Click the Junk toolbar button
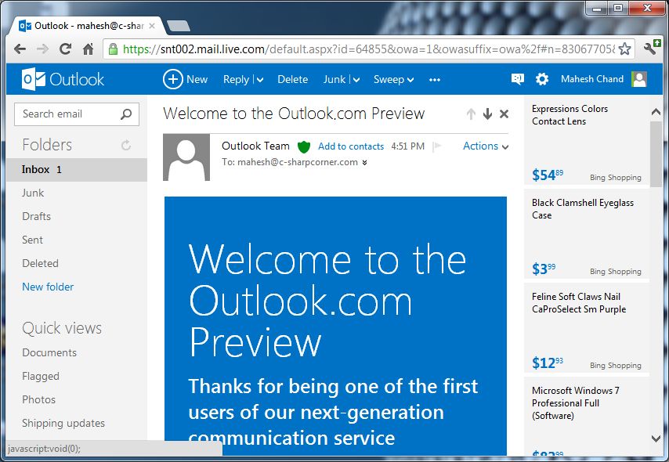Screen dimensions: 669x462 pyautogui.click(x=334, y=79)
